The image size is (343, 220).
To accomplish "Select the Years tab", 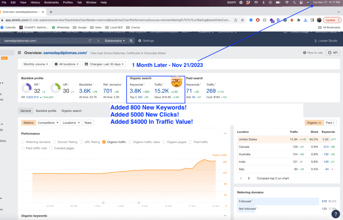I will 88,123.
